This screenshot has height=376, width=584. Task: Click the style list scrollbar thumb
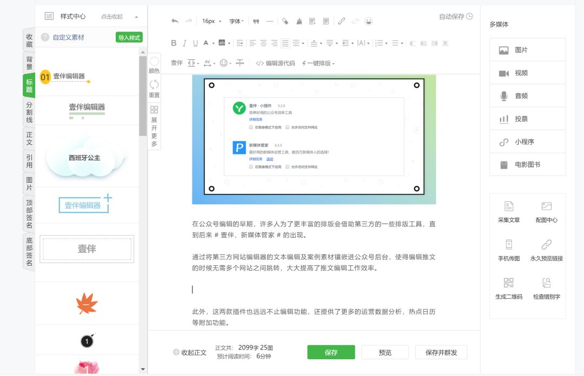coord(143,96)
